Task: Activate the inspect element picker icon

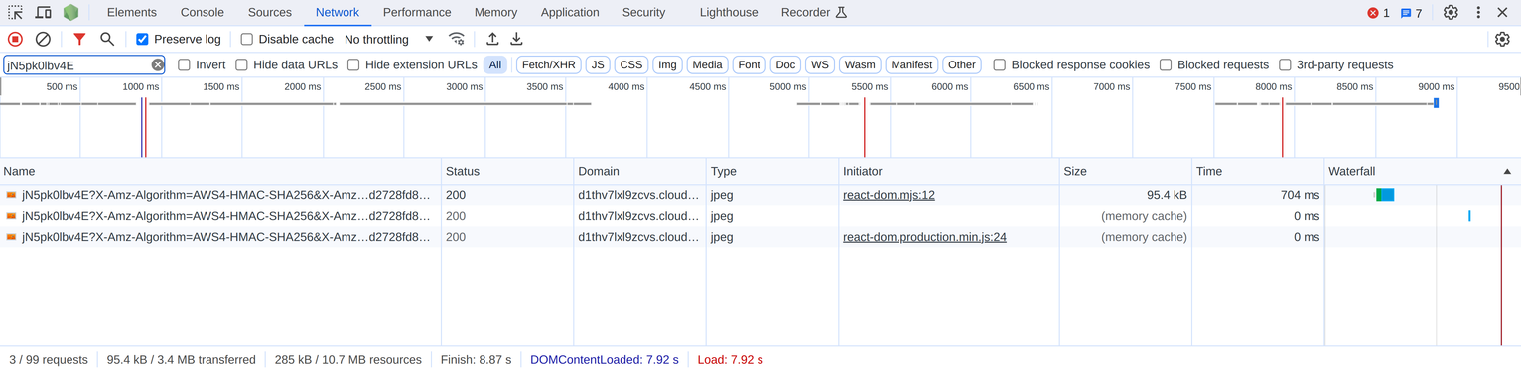Action: coord(15,13)
